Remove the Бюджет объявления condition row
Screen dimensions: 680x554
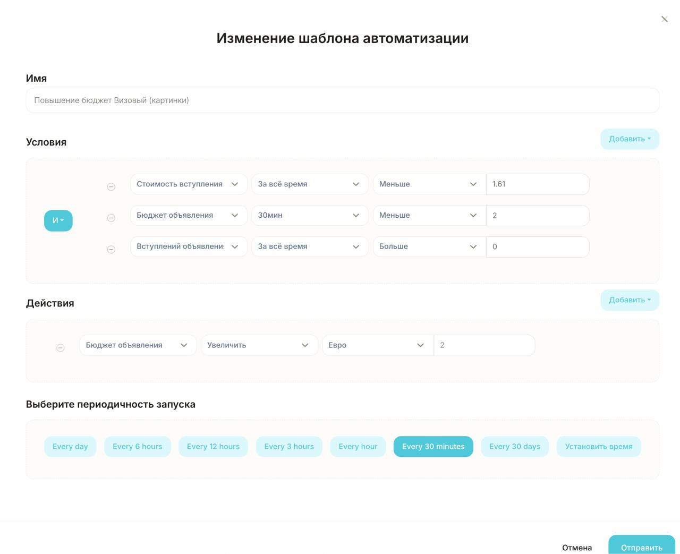(x=111, y=218)
